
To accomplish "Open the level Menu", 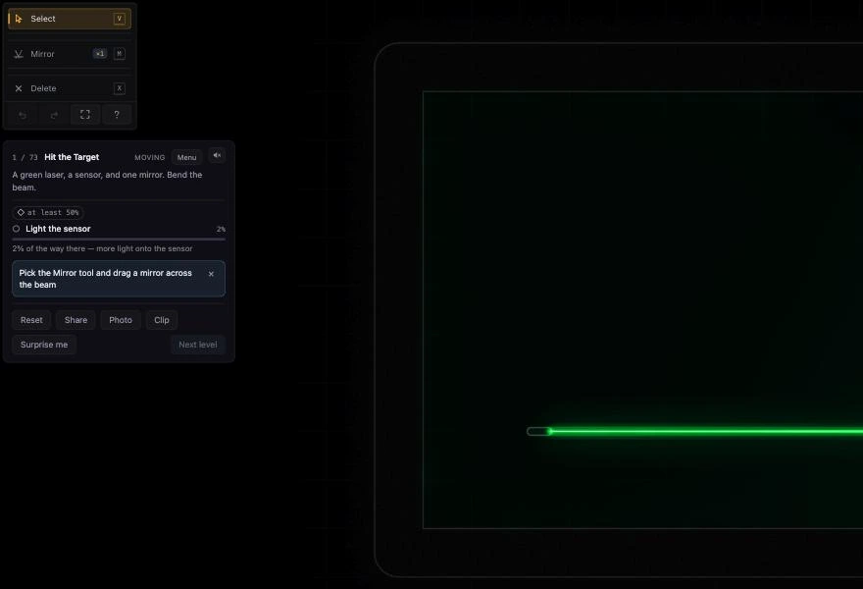I will pos(186,157).
